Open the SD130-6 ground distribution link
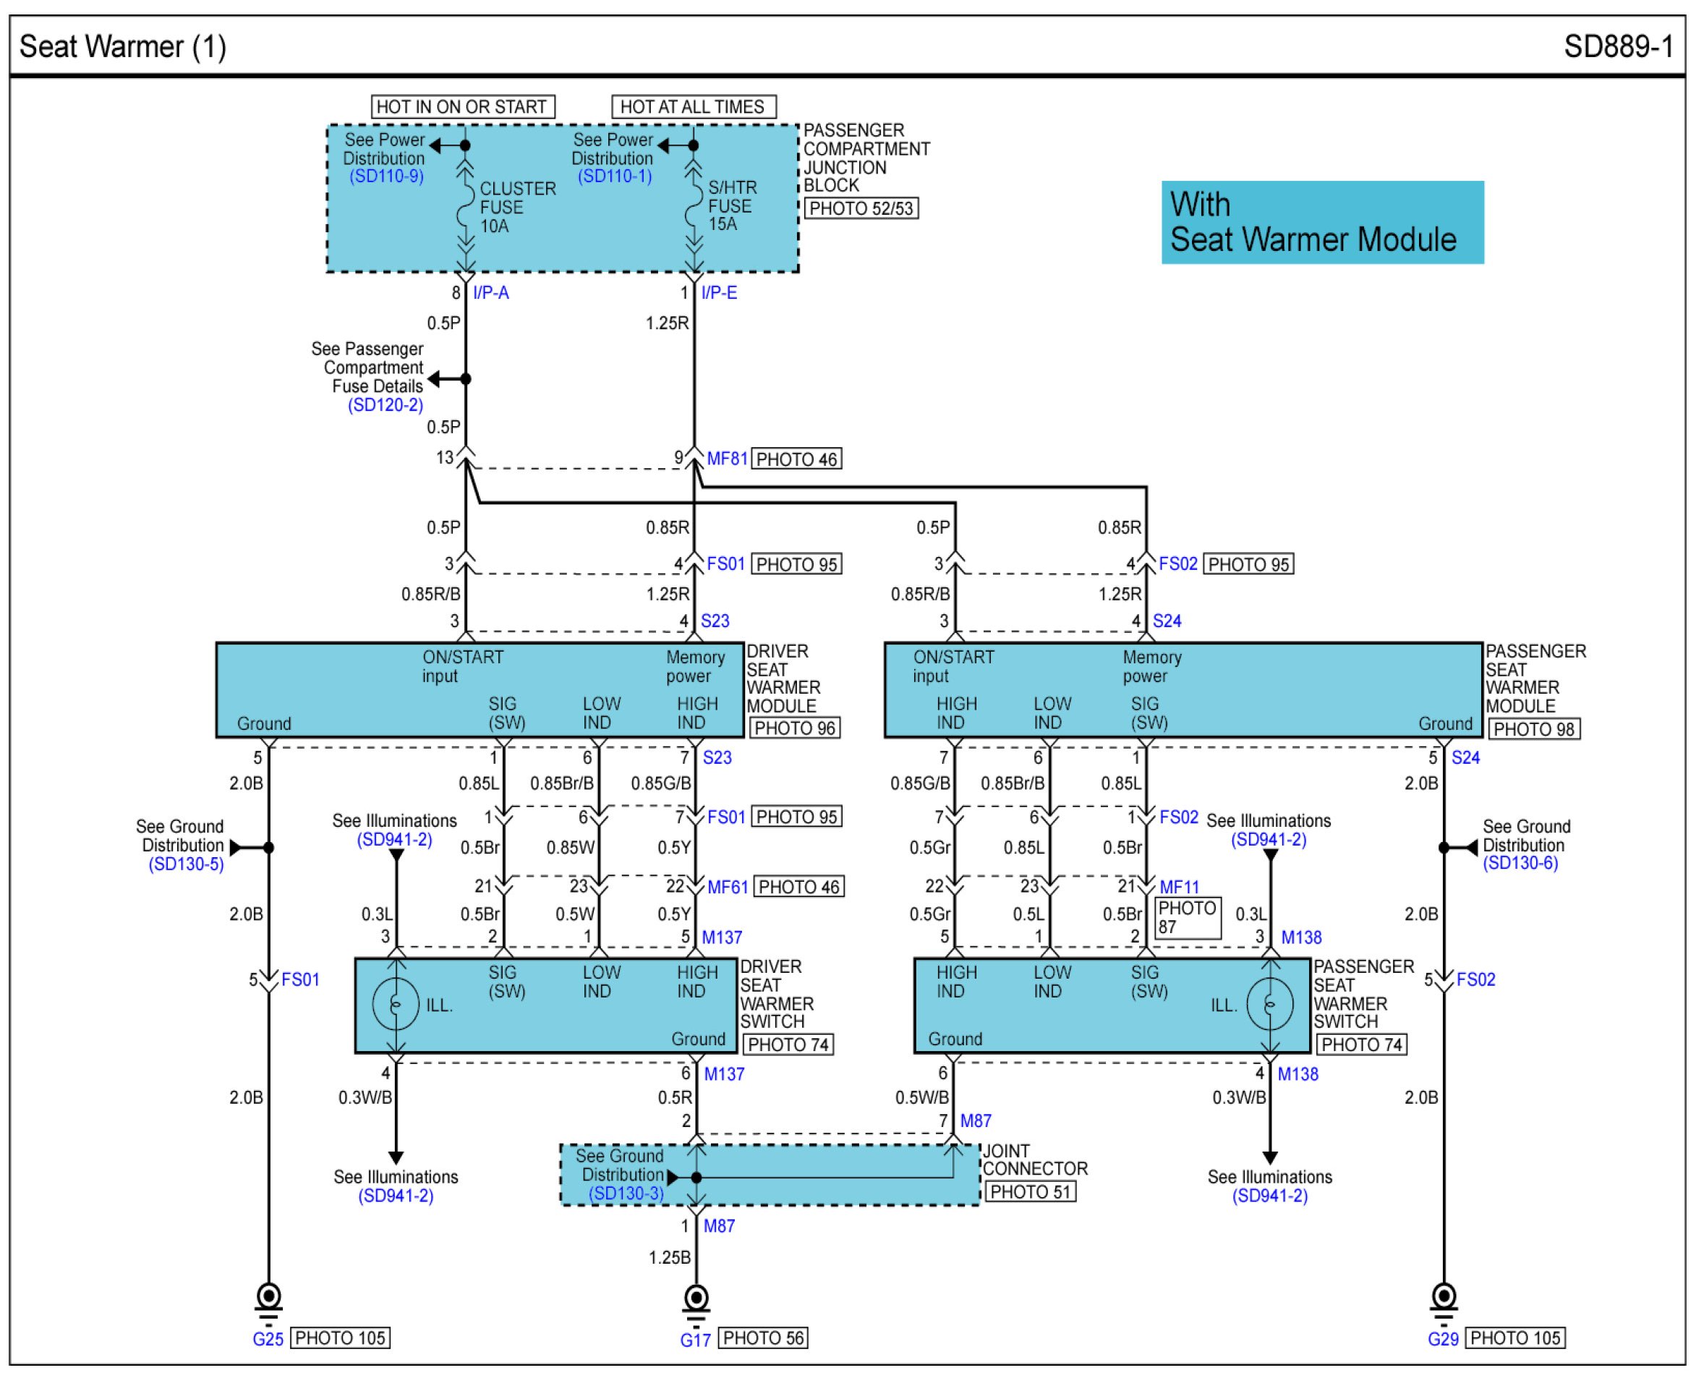1696x1378 pixels. click(1520, 863)
